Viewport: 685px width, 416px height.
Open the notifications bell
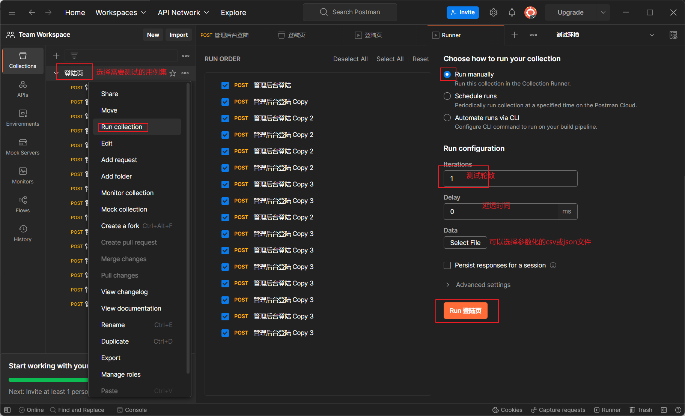(x=512, y=12)
